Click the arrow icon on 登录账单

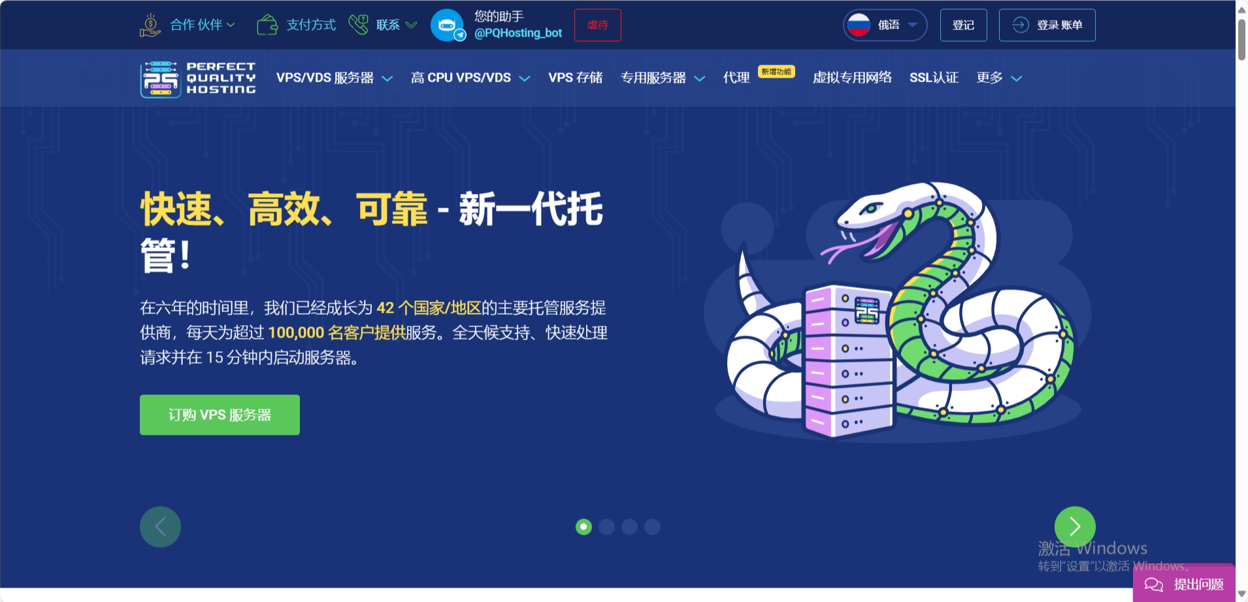coord(1019,25)
